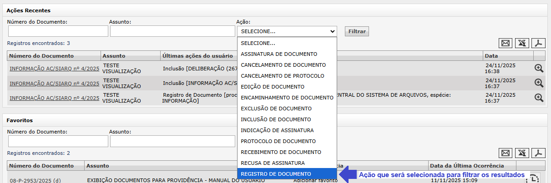Screen dimensions: 551x183
Task: Click Número do Documento field in Ações Recentes
Action: coord(58,31)
